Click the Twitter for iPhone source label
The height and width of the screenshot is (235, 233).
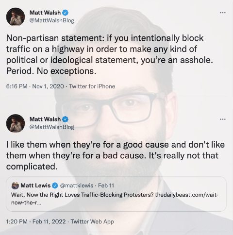tap(92, 86)
